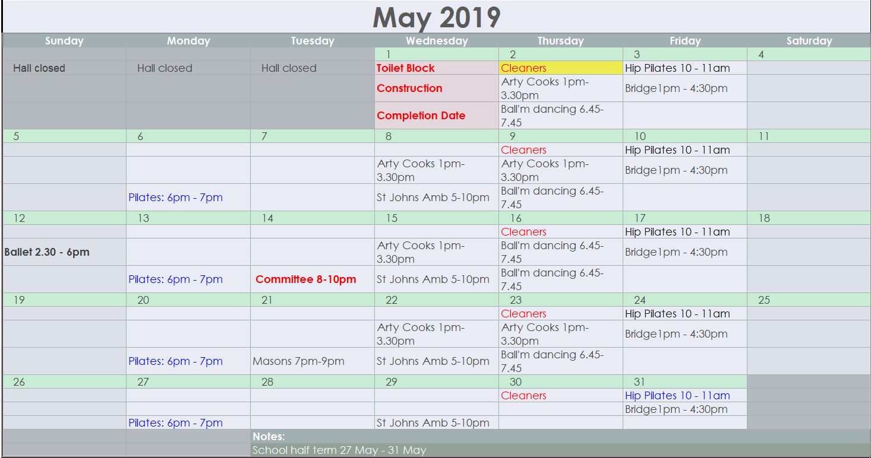Click Arty Cooks 1pm-3.30pm on Thursday 2 May
This screenshot has width=871, height=458.
[545, 88]
